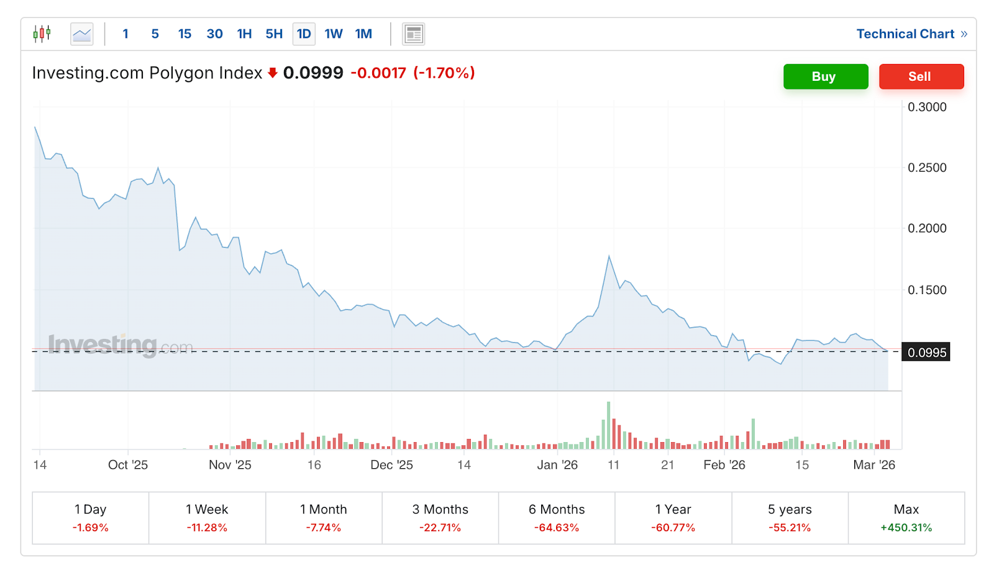
Task: Select the 5H interval
Action: tap(274, 34)
